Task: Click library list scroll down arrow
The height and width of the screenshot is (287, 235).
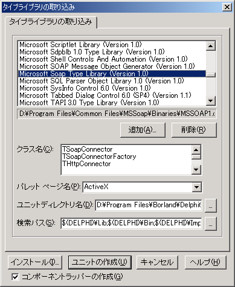Action: coord(211,100)
